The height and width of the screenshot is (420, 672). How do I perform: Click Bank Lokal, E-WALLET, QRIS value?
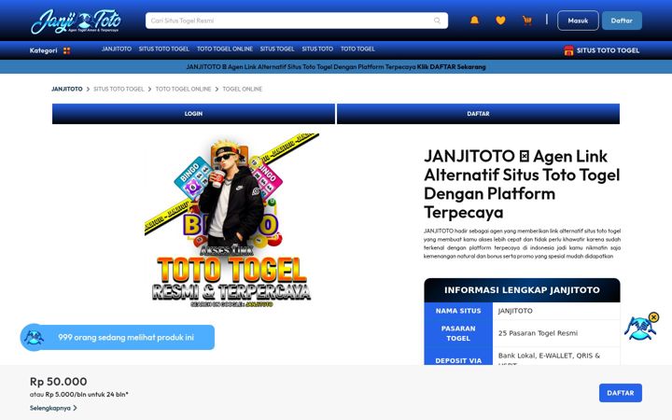(556, 357)
